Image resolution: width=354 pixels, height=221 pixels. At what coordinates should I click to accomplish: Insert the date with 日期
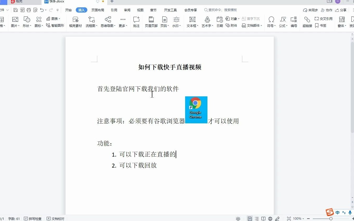click(x=220, y=22)
